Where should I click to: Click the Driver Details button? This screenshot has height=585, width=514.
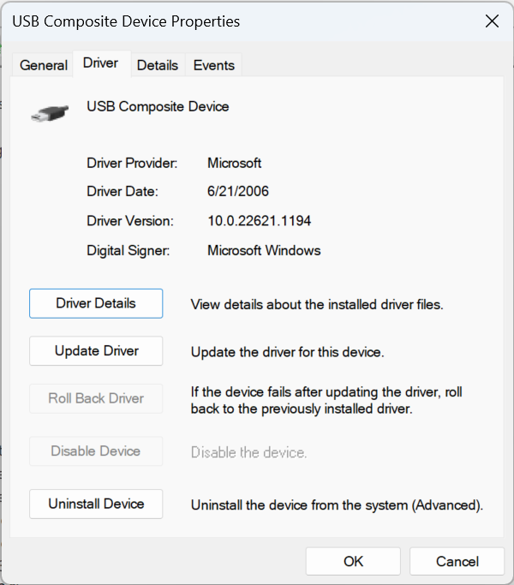[x=96, y=303]
